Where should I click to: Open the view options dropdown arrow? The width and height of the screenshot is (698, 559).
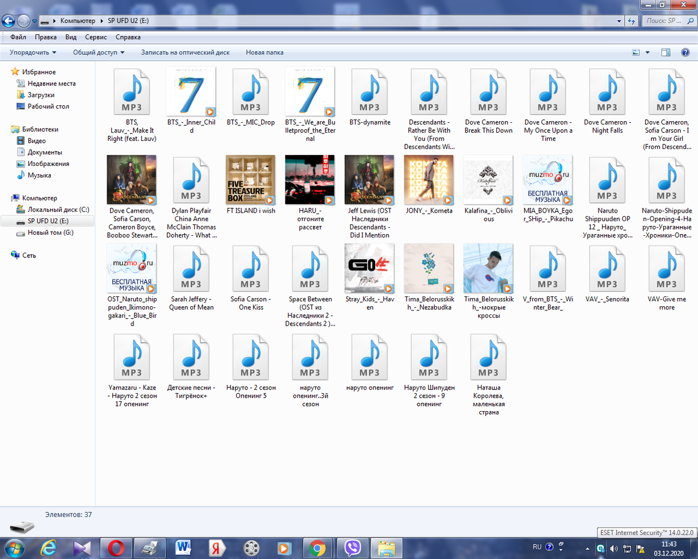click(648, 52)
